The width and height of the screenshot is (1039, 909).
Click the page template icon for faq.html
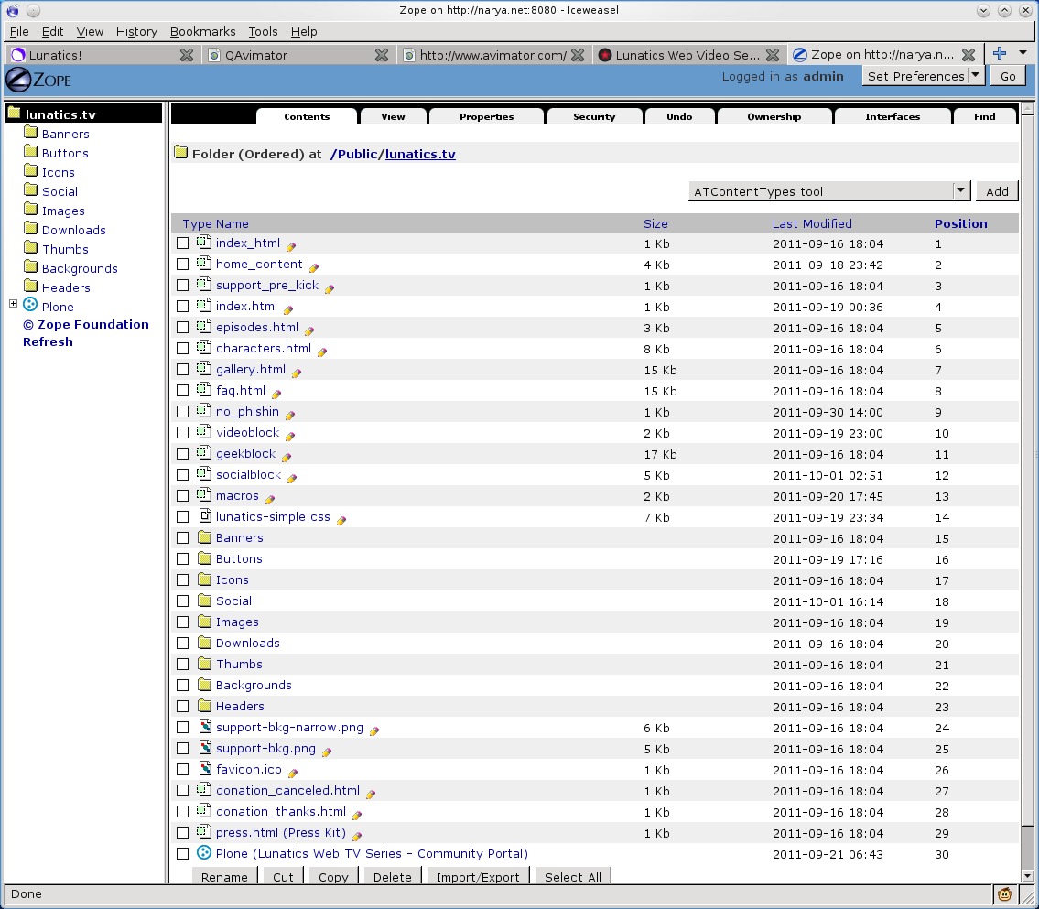(x=204, y=390)
